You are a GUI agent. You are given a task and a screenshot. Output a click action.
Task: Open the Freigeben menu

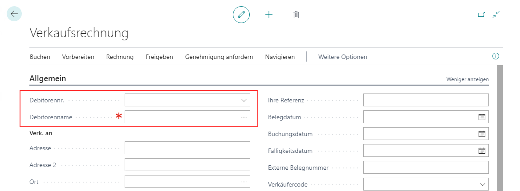click(x=159, y=57)
